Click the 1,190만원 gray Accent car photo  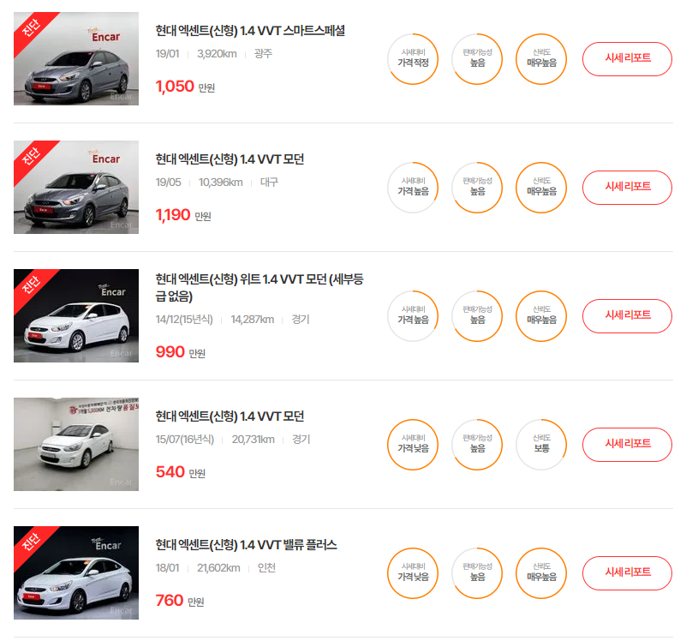click(76, 188)
